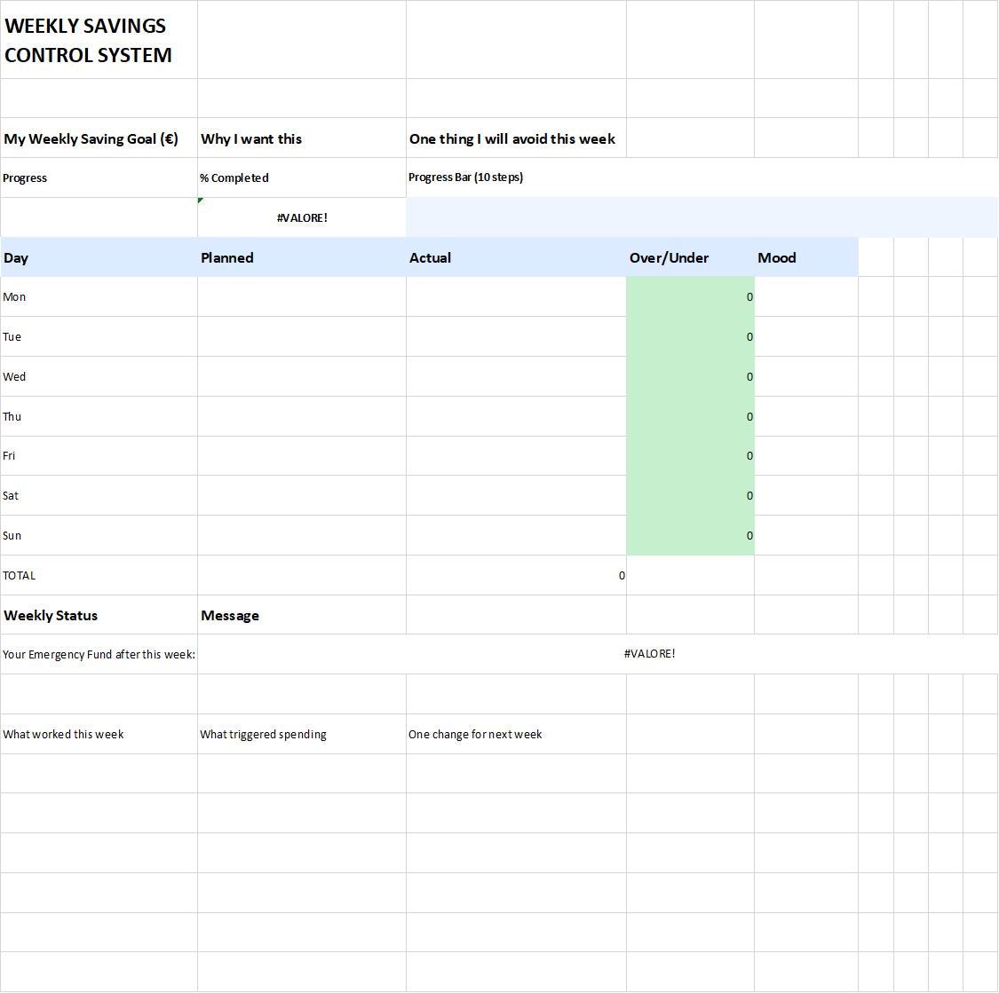Click the green error indicator triangle
Image resolution: width=999 pixels, height=993 pixels.
(x=200, y=202)
